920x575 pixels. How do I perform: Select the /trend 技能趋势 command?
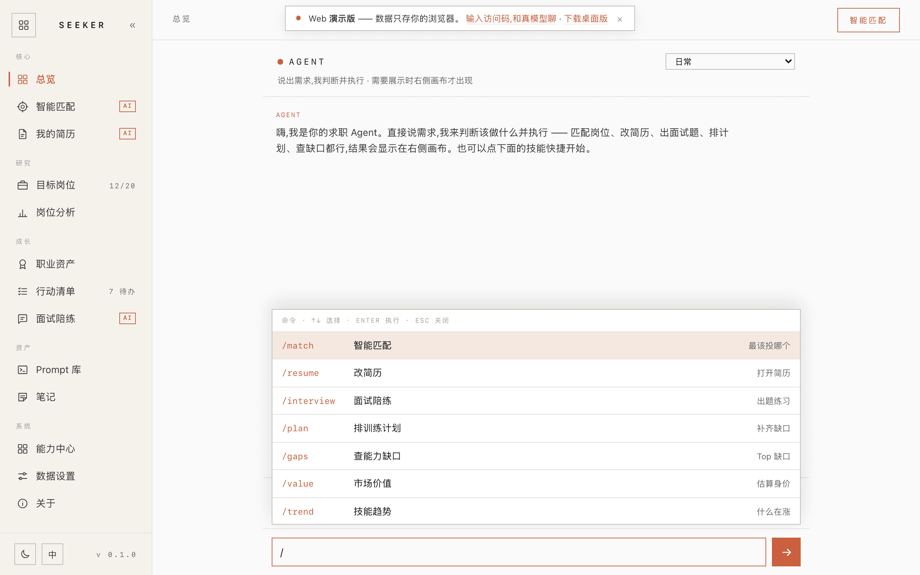(x=536, y=511)
